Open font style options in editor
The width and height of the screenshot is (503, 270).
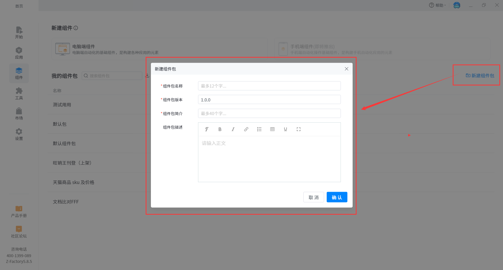pos(207,129)
